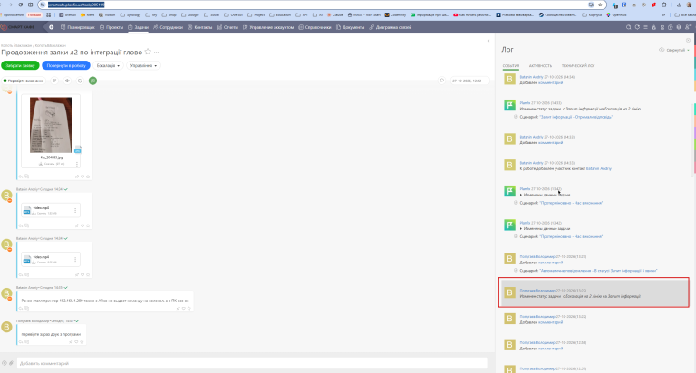Open the Справочники menu item
The height and width of the screenshot is (373, 696).
click(x=314, y=27)
